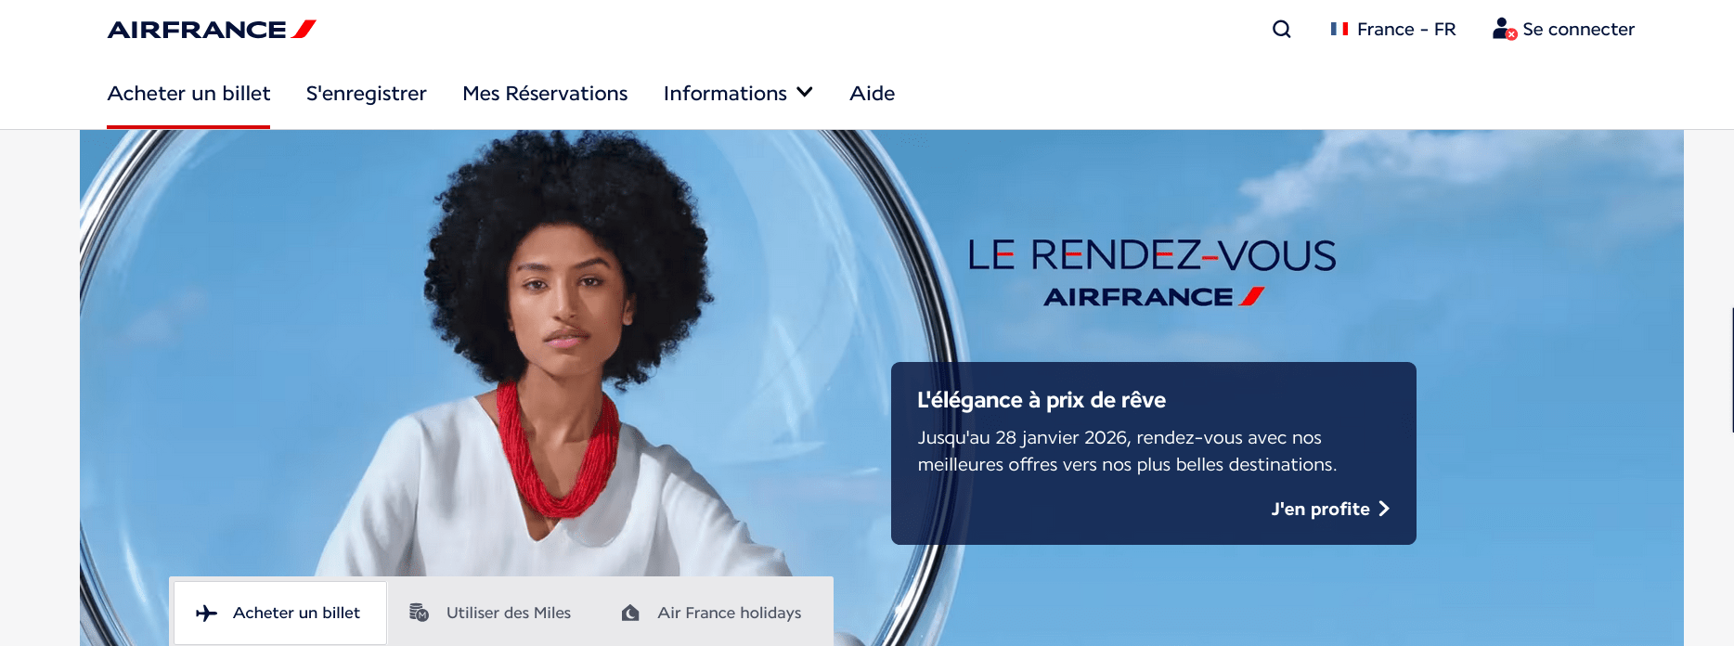The height and width of the screenshot is (646, 1734).
Task: Switch to the Air France holidays tab
Action: click(x=712, y=613)
